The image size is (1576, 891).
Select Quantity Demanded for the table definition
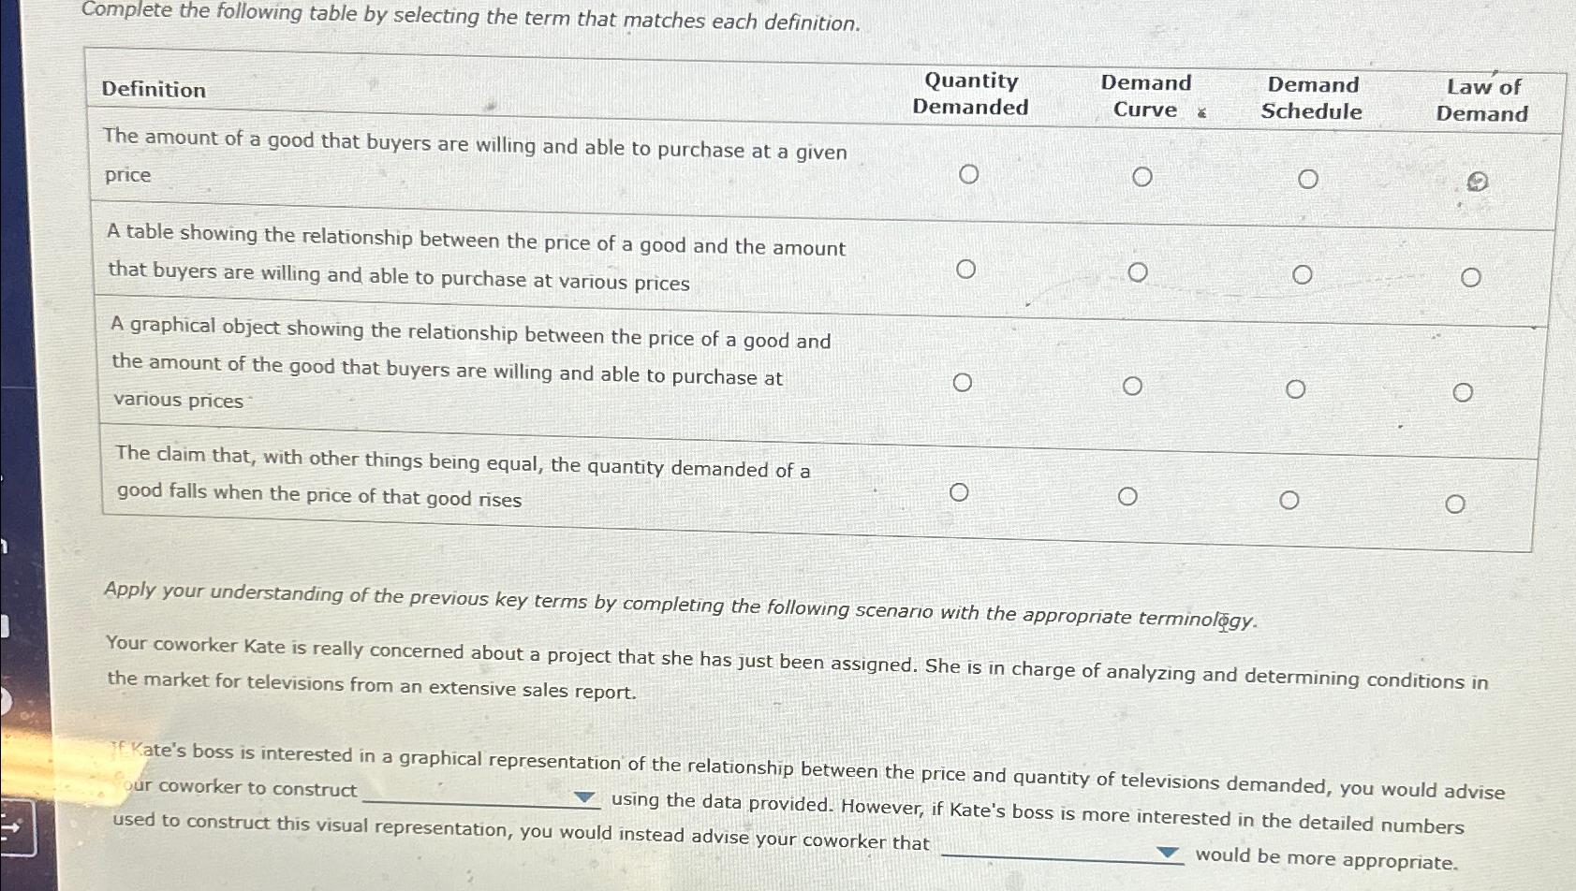click(966, 269)
